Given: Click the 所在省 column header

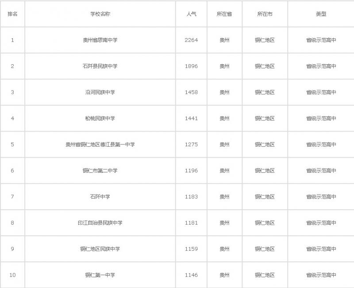Looking at the screenshot, I should tap(224, 14).
